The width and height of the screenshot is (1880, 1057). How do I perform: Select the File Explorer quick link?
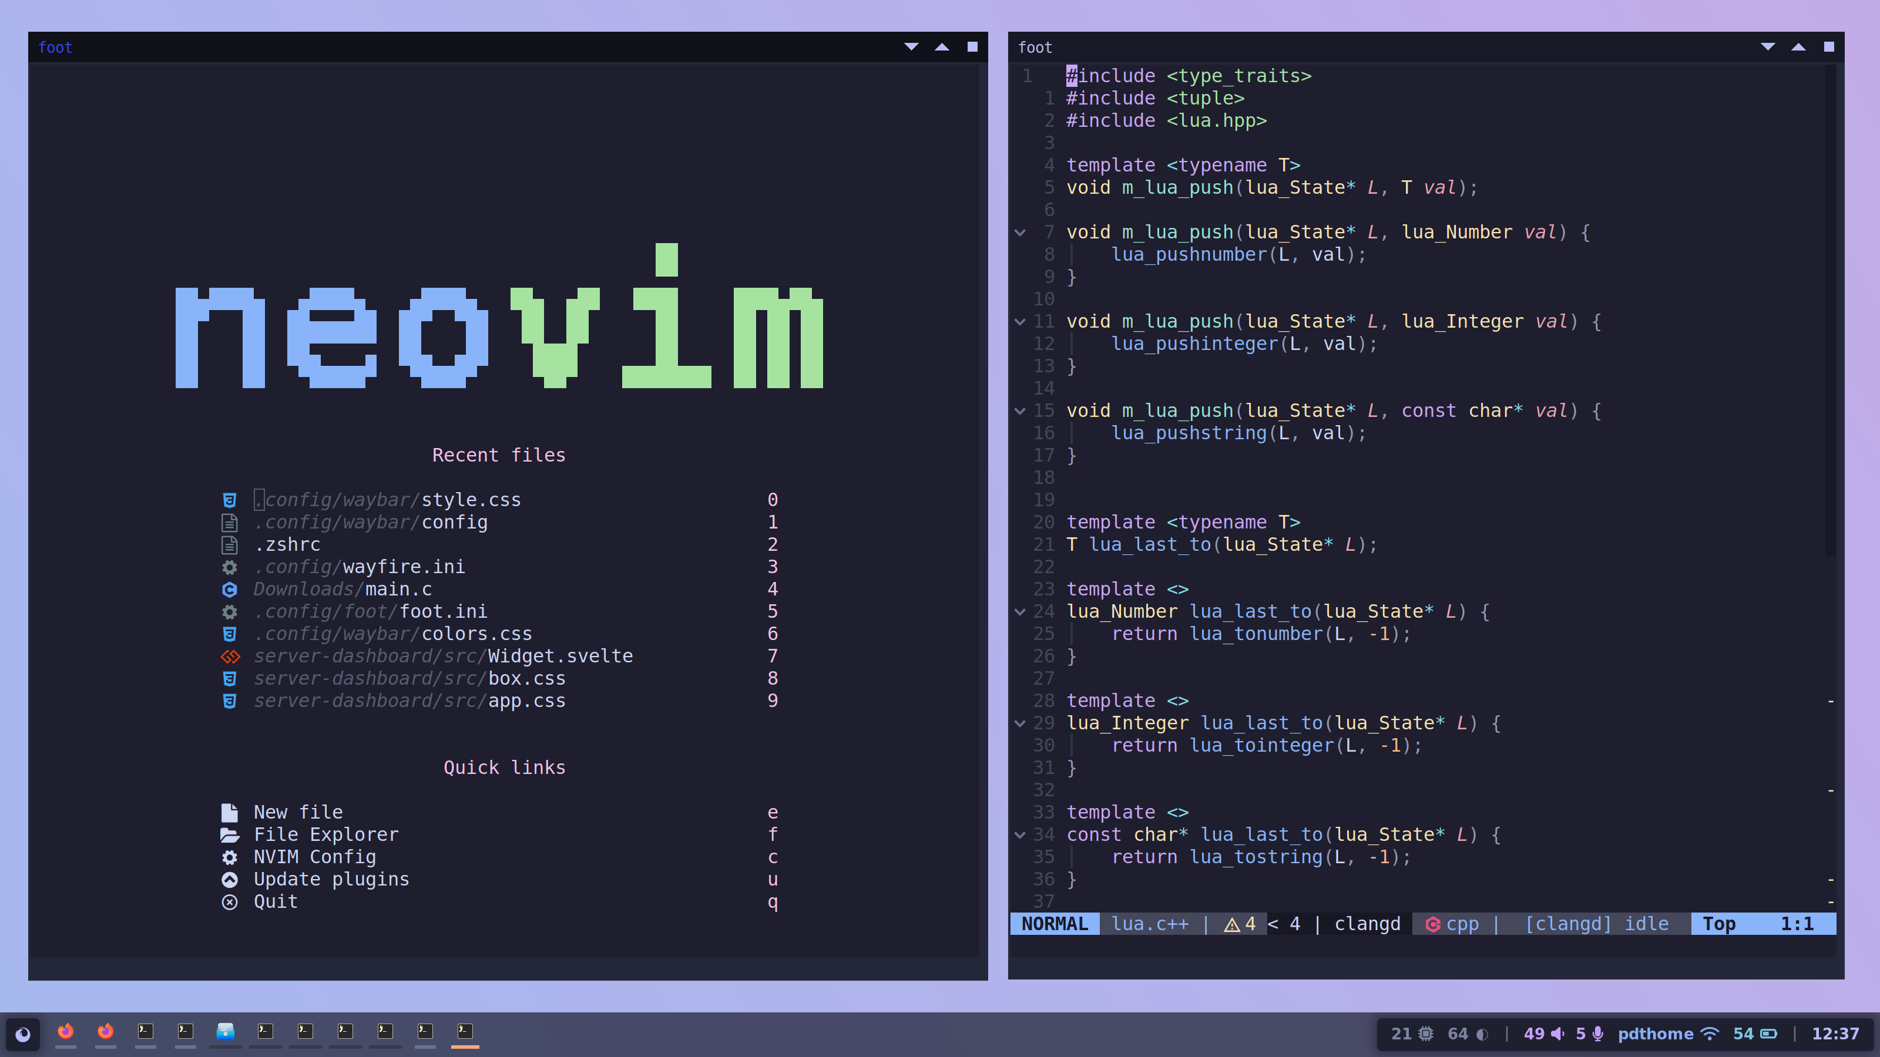(500, 834)
